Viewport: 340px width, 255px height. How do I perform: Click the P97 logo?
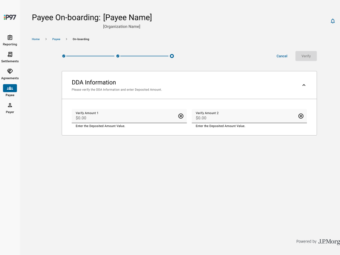[10, 17]
